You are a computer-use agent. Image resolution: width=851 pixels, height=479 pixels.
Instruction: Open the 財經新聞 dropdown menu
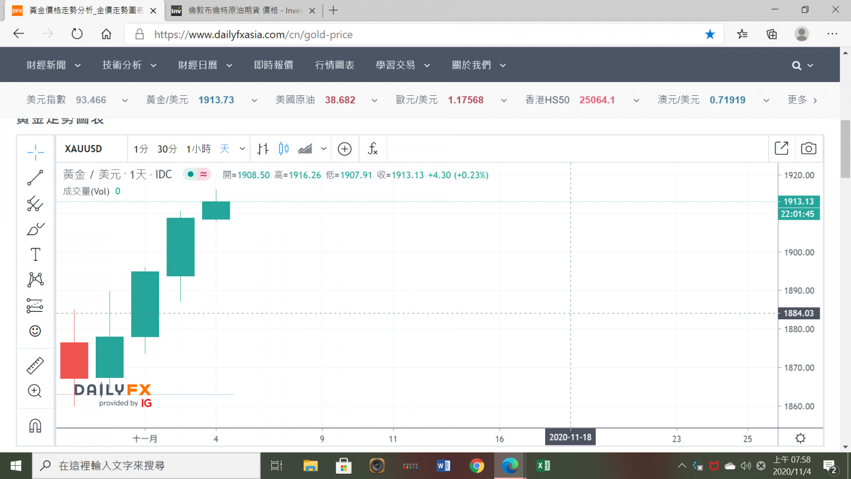point(54,65)
